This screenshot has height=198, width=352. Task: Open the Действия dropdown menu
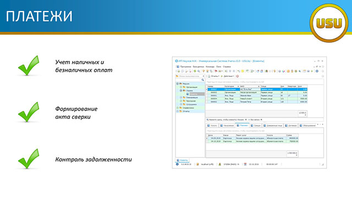point(227,76)
